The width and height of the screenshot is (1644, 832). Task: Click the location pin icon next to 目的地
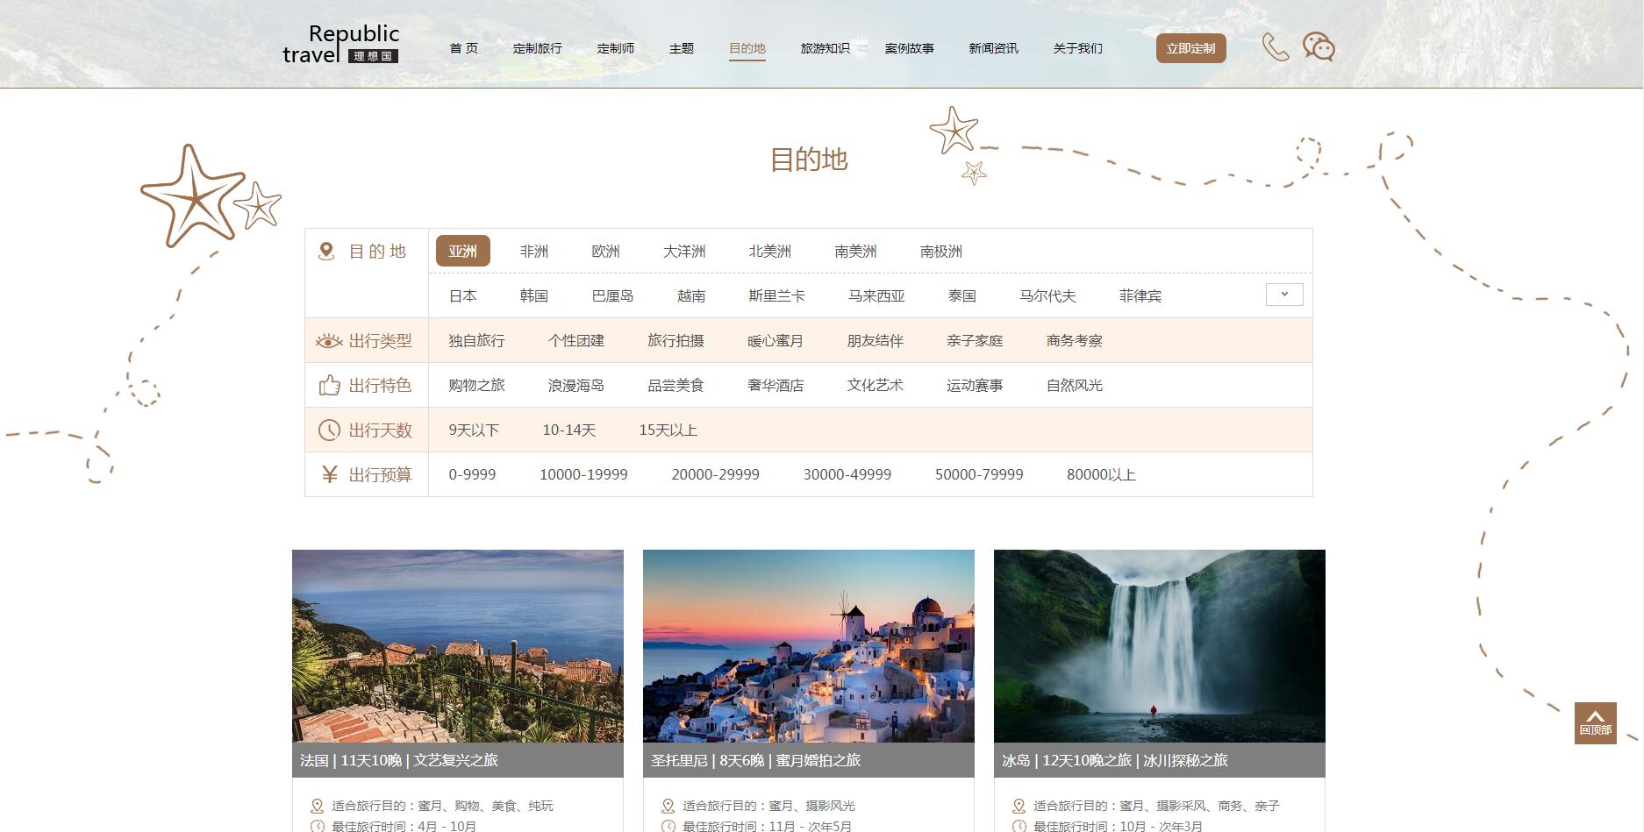(326, 251)
